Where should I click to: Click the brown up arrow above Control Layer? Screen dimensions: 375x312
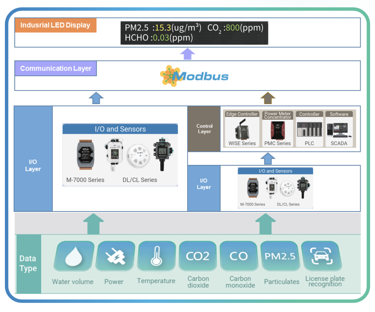(x=268, y=98)
